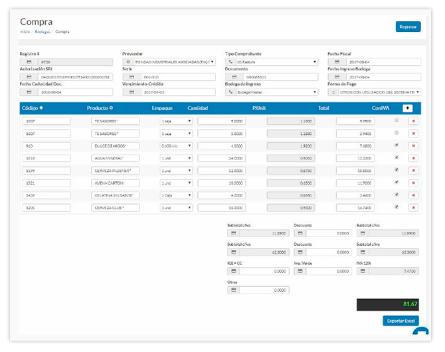Remove the CERVEZA CLUB row with red X

point(413,207)
